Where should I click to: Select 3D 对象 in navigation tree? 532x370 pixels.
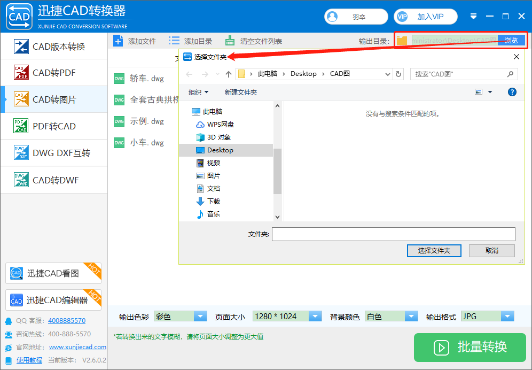214,137
